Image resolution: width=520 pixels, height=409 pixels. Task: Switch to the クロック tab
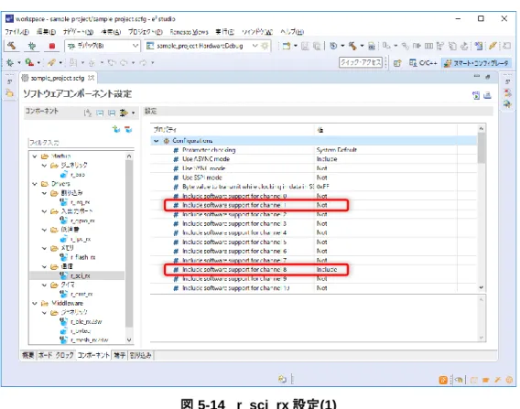coord(64,355)
